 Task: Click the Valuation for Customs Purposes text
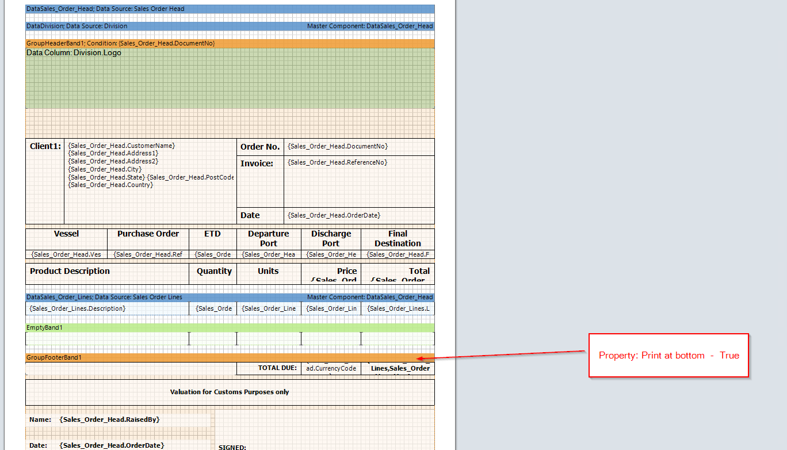(x=230, y=392)
